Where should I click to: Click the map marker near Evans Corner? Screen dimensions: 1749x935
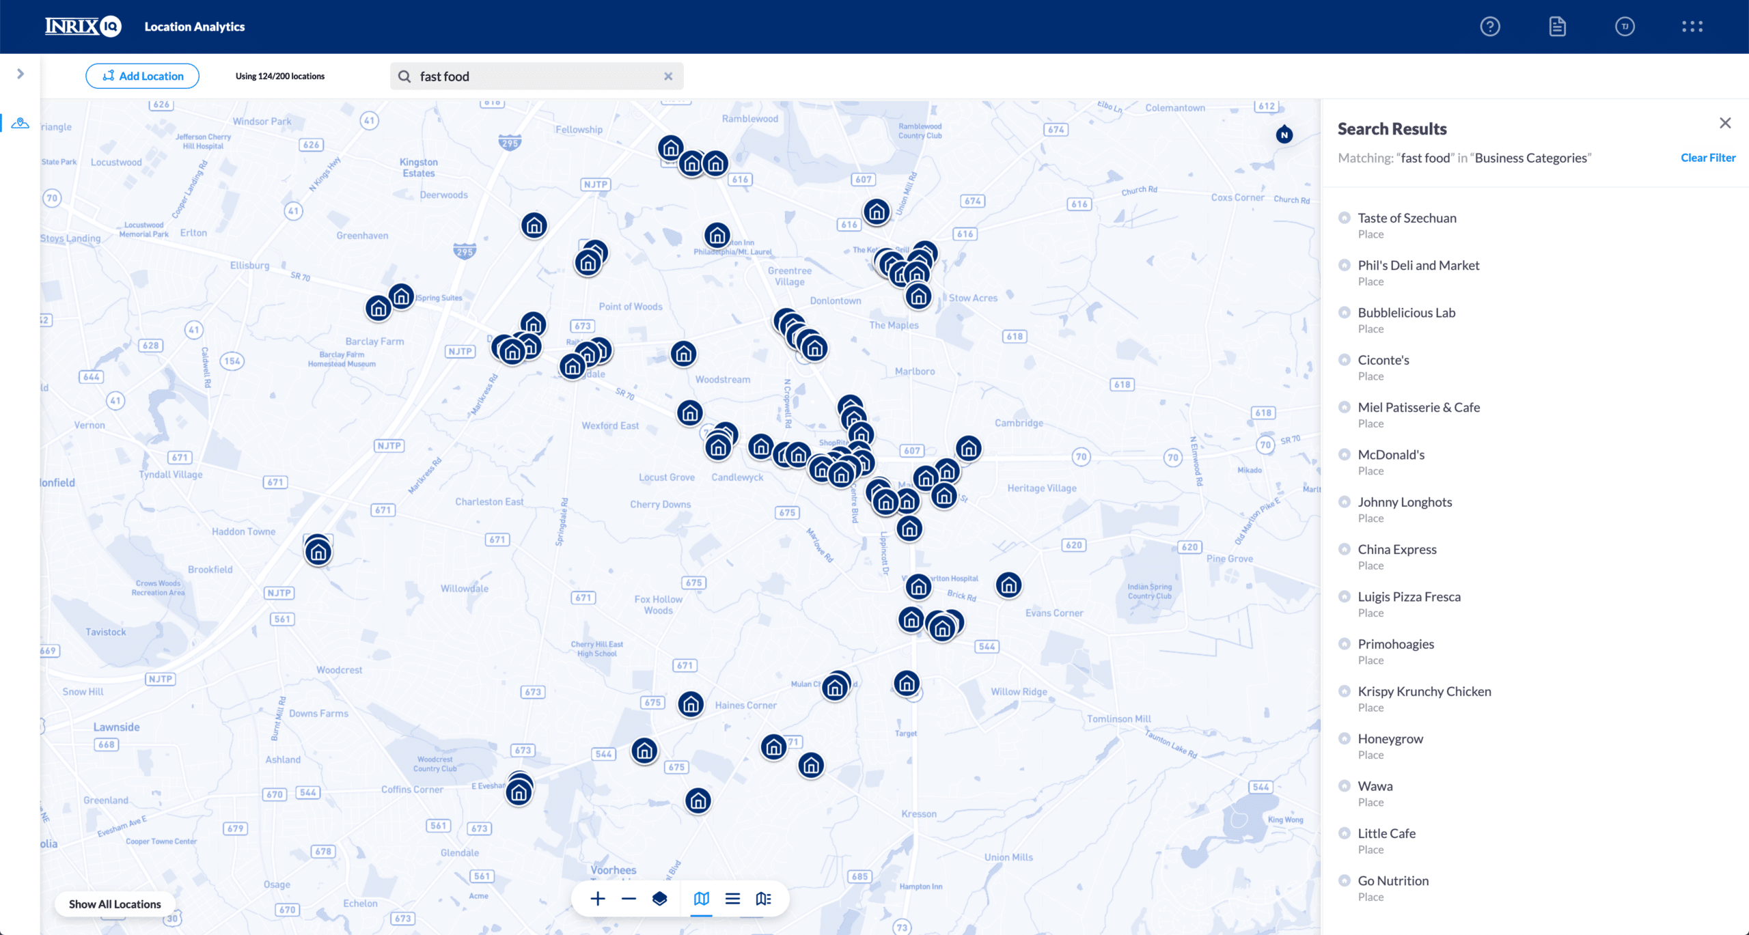coord(1008,585)
